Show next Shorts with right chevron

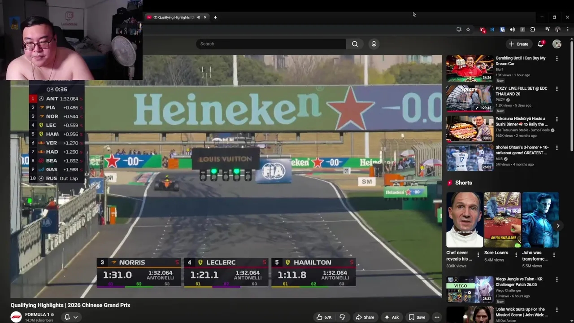[x=558, y=226]
